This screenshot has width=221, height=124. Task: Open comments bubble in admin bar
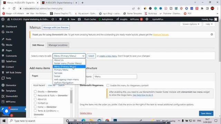pyautogui.click(x=62, y=19)
